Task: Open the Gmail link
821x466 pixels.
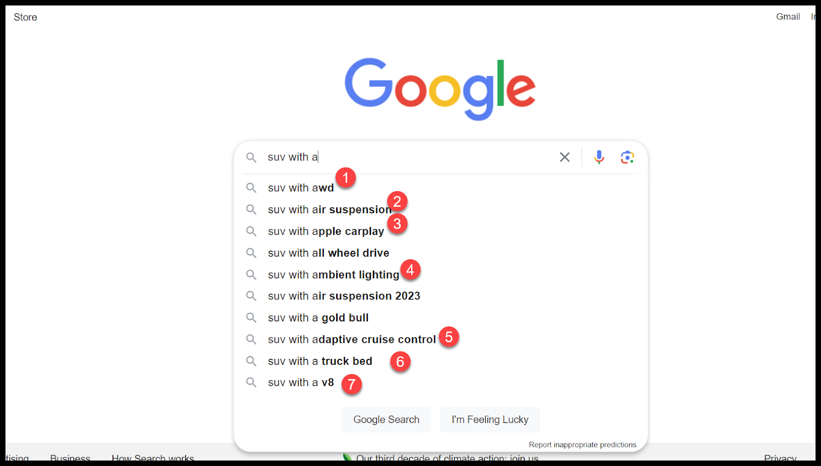Action: click(788, 16)
